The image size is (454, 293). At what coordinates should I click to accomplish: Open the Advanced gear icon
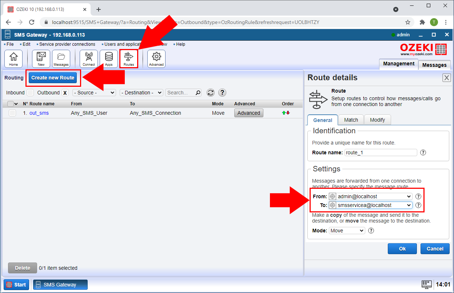[156, 59]
